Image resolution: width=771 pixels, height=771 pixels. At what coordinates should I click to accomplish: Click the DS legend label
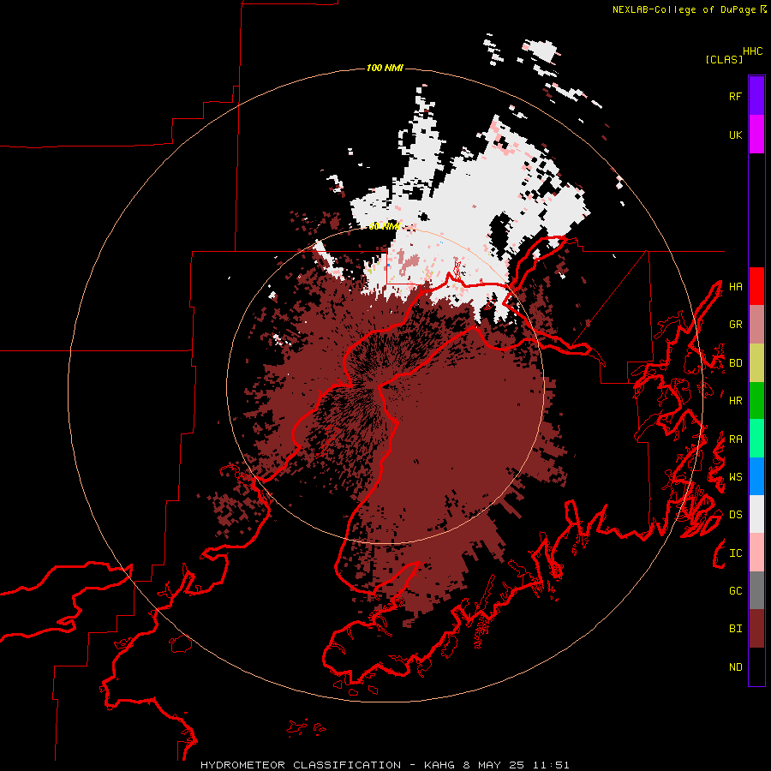(x=735, y=515)
